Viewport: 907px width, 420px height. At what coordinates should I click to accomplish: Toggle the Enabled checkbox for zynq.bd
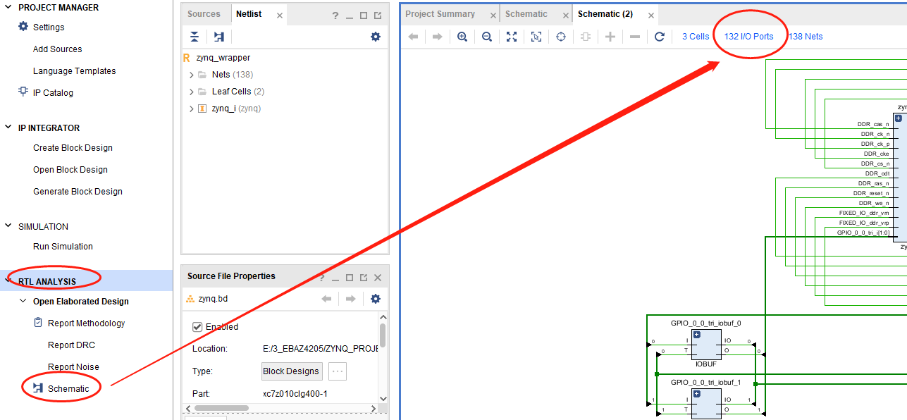point(197,327)
